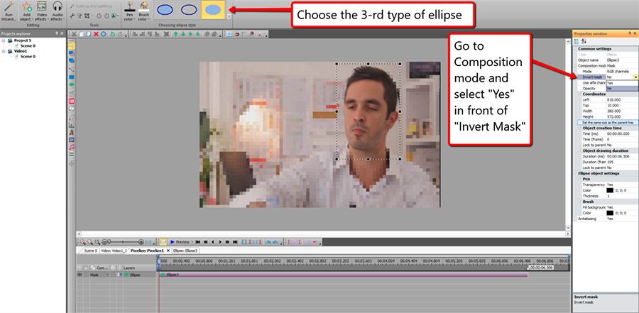
Task: Collapse the Video1 tree node
Action: click(4, 51)
